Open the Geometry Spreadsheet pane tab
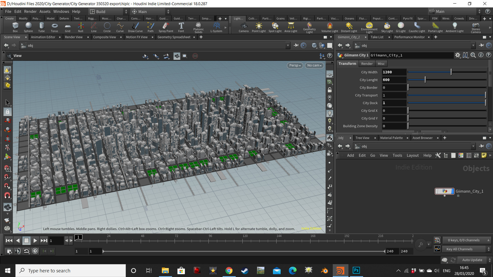Viewport: 493px width, 277px height. click(174, 37)
